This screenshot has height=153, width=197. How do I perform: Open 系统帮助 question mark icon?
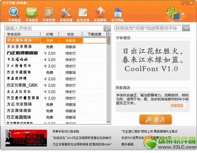(x=100, y=14)
